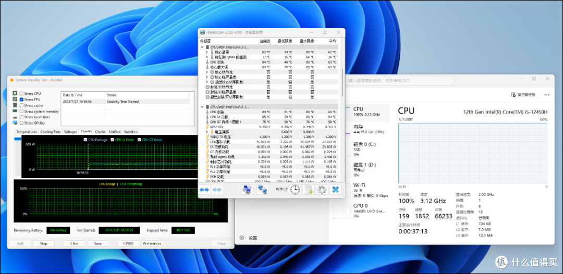Click the drive icon beside Stress local disks

(15, 117)
